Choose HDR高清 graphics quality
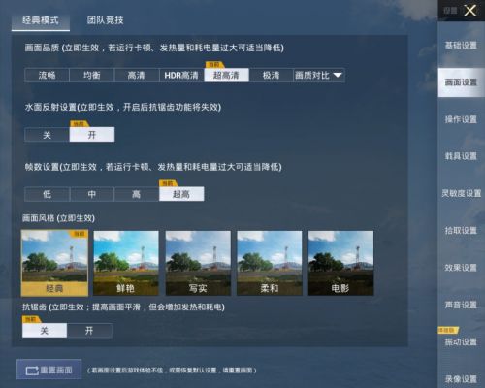Screen dimensions: 485x388 (181, 76)
